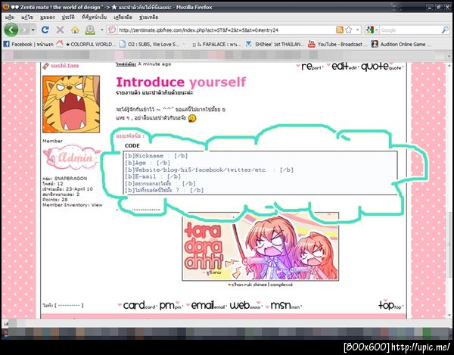
Task: Click the Stop loading X icon
Action: pos(60,30)
